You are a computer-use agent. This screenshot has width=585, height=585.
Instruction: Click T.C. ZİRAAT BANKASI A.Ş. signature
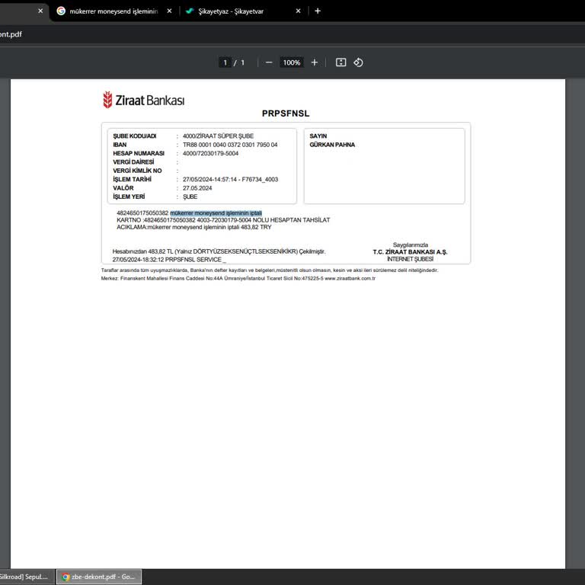(410, 252)
